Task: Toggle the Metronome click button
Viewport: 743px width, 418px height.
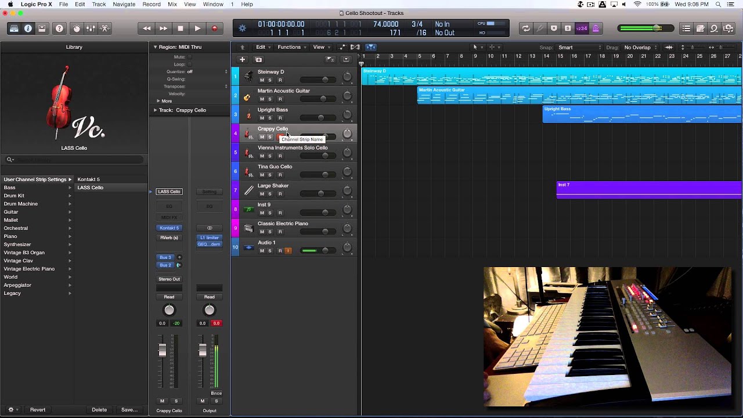Action: click(x=596, y=28)
